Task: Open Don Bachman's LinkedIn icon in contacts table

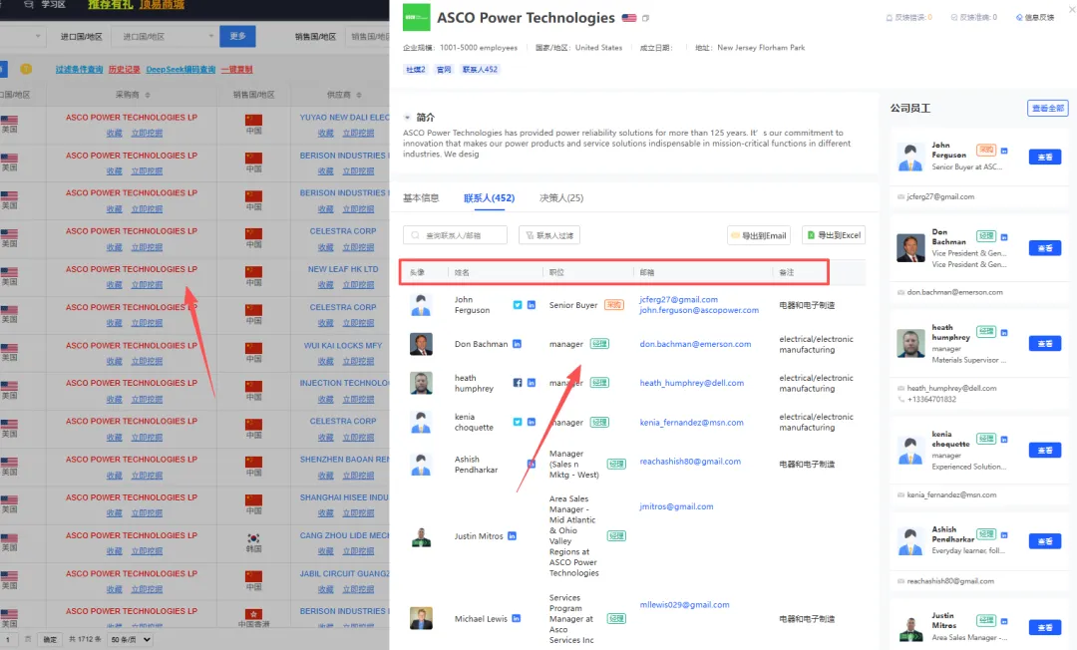Action: click(517, 344)
